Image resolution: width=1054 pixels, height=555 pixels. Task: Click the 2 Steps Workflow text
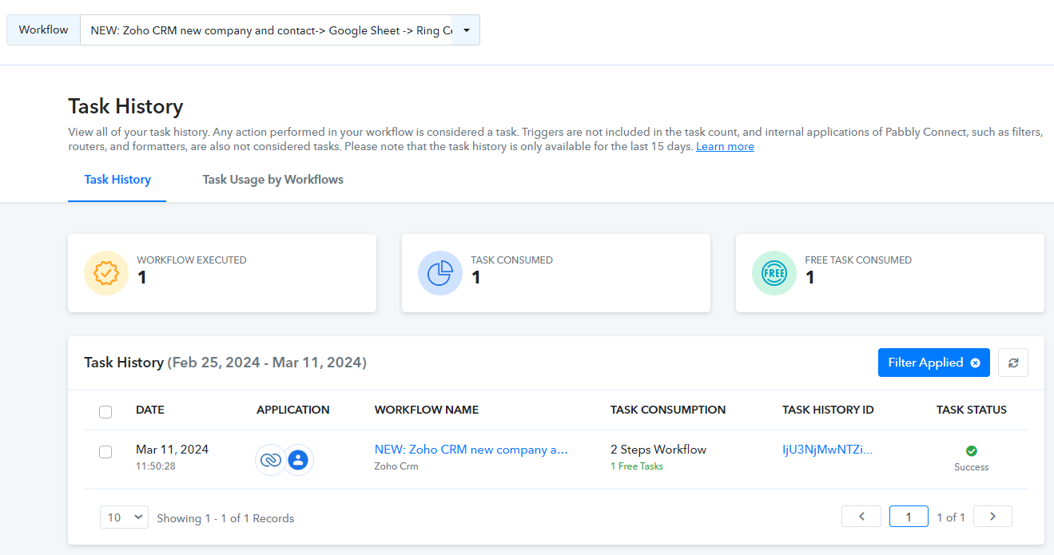[658, 450]
